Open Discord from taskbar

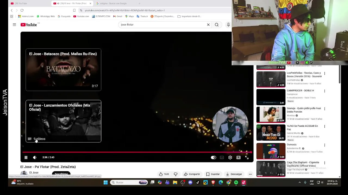tap(190, 183)
